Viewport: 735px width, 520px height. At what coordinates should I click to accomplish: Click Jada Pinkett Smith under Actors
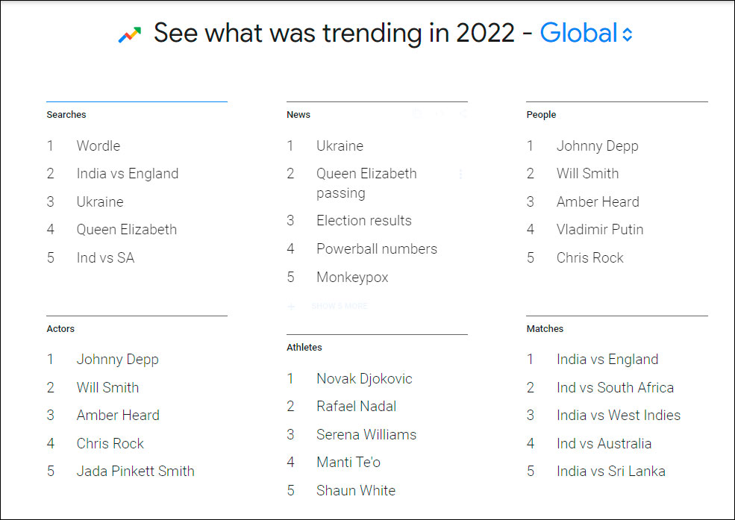pos(135,471)
